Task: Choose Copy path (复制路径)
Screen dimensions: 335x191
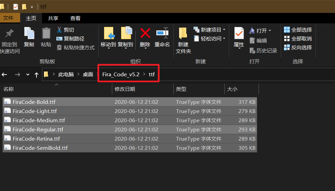Action: pyautogui.click(x=70, y=38)
